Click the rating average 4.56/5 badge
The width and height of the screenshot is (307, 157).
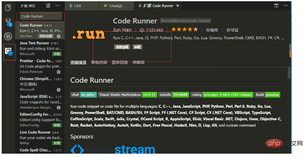click(x=222, y=95)
